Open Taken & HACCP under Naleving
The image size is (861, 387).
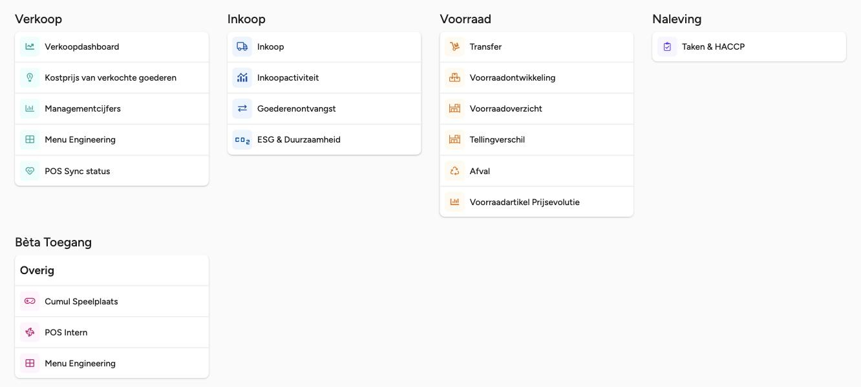coord(749,46)
